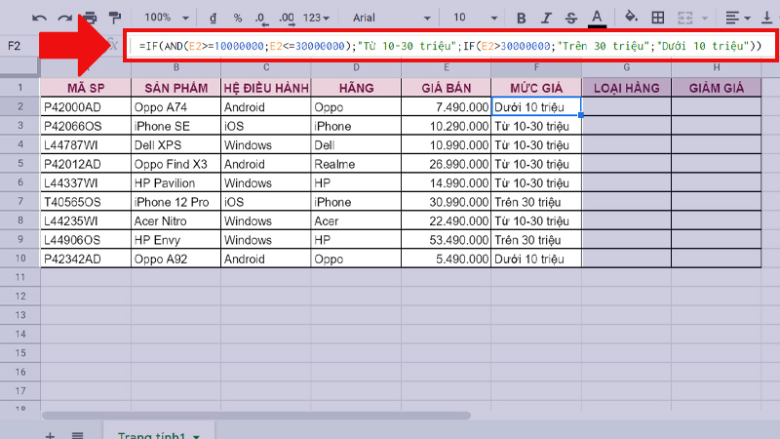Click the Redo arrow in toolbar
The width and height of the screenshot is (780, 439).
tap(65, 18)
